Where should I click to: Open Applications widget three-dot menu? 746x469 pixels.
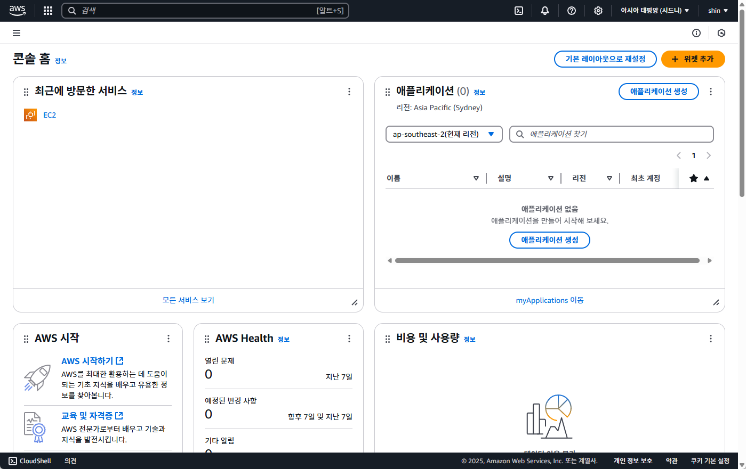tap(711, 92)
